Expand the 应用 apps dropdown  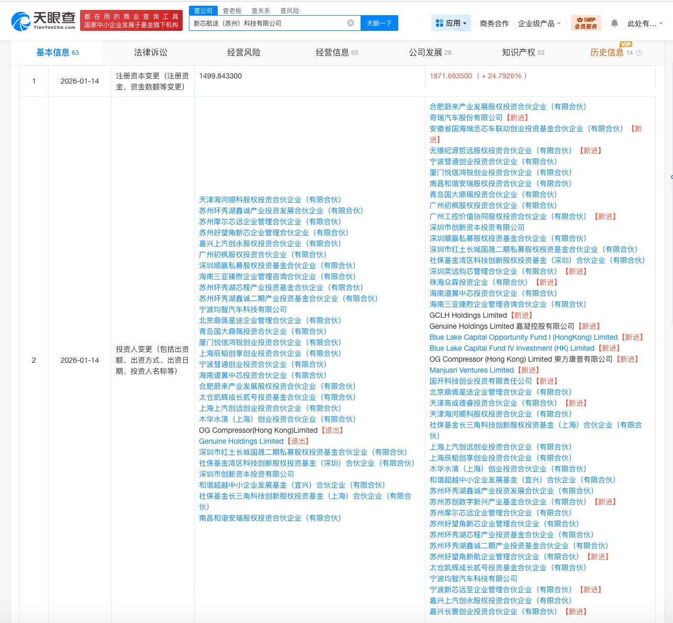click(x=451, y=23)
